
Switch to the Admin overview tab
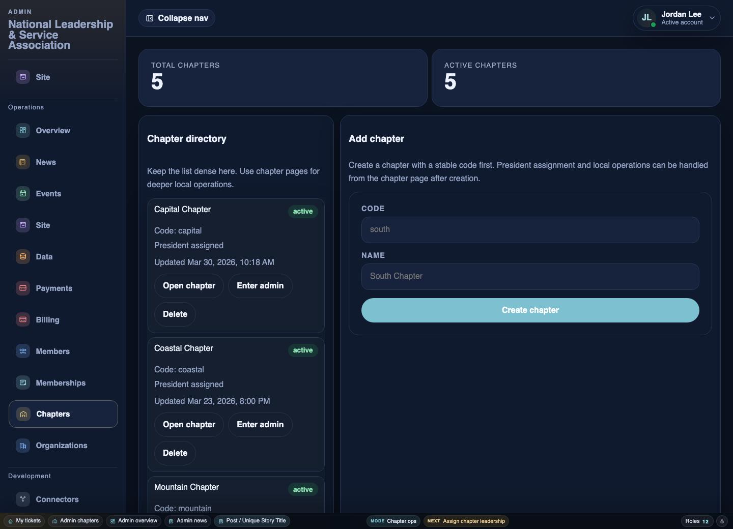[x=133, y=521]
